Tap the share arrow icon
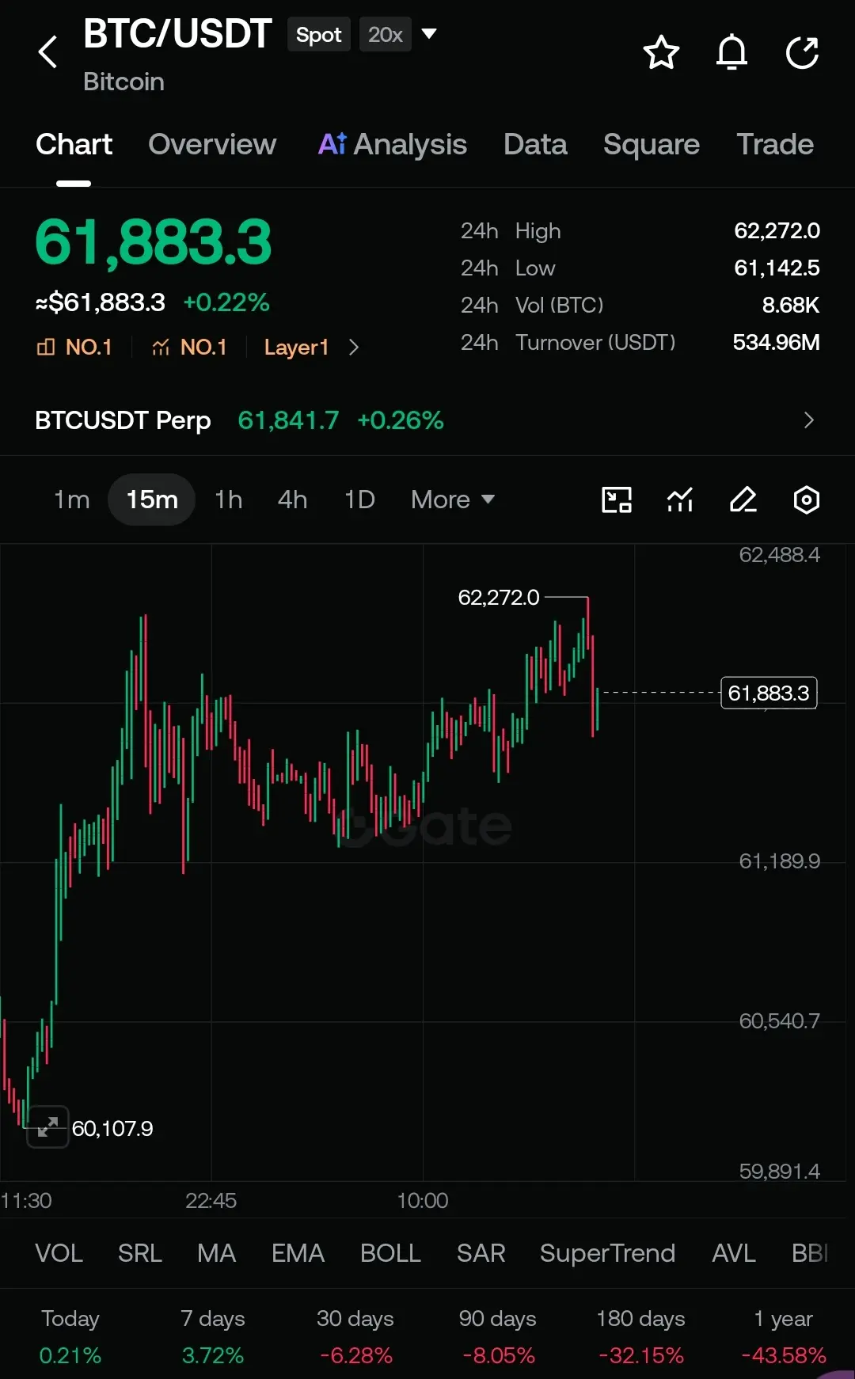The image size is (855, 1379). pyautogui.click(x=802, y=53)
